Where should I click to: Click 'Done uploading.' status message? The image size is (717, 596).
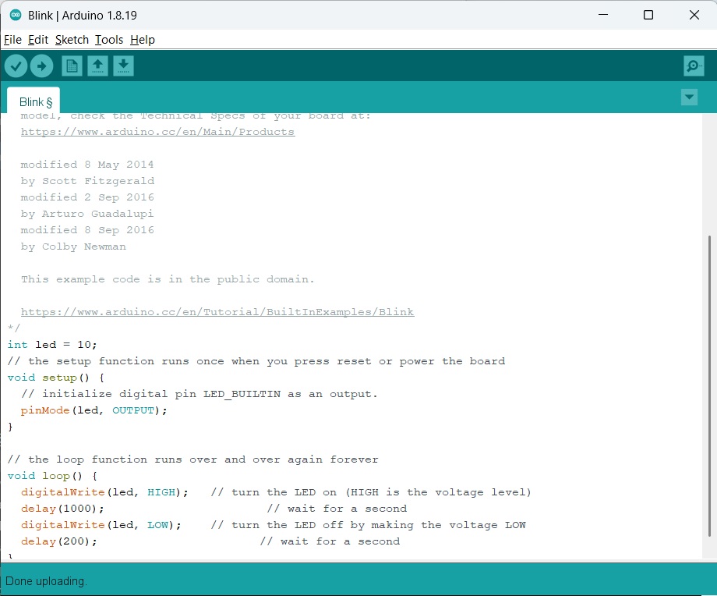click(46, 581)
